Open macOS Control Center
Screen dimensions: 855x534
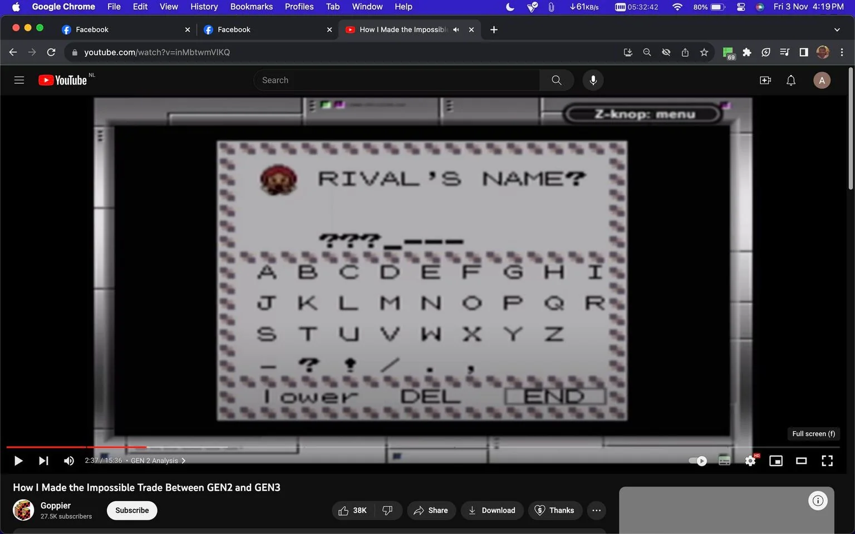tap(740, 7)
